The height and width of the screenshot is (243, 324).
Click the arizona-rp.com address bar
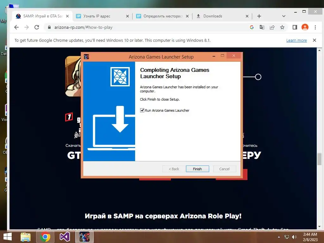tap(145, 27)
